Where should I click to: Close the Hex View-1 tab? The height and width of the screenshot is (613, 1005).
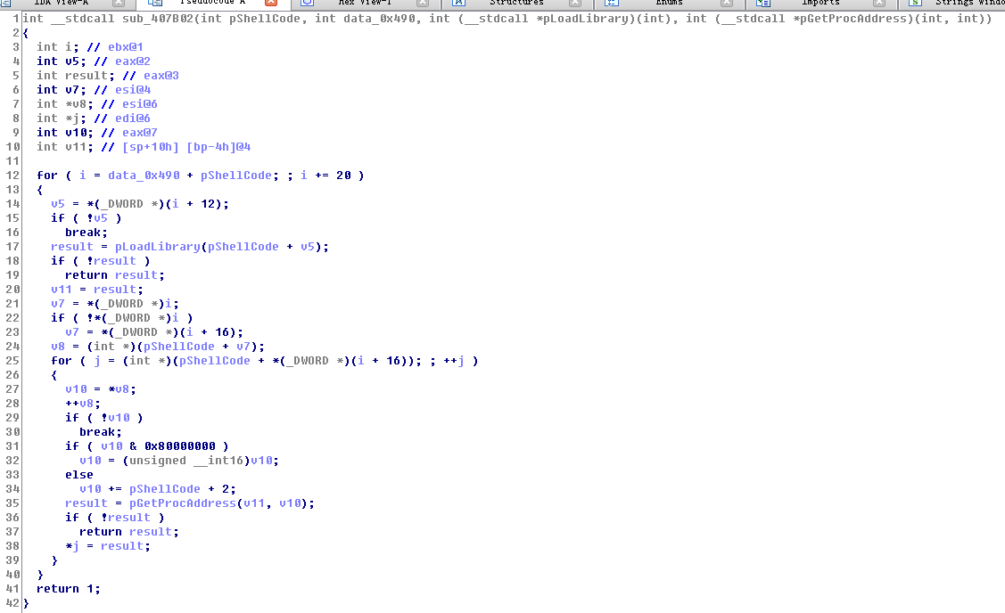click(x=423, y=3)
